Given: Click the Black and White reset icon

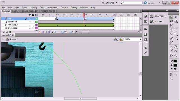Looking at the screenshot, I should (x=172, y=69).
